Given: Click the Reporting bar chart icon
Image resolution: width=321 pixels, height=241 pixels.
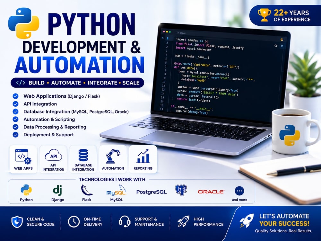Looking at the screenshot, I should (143, 156).
